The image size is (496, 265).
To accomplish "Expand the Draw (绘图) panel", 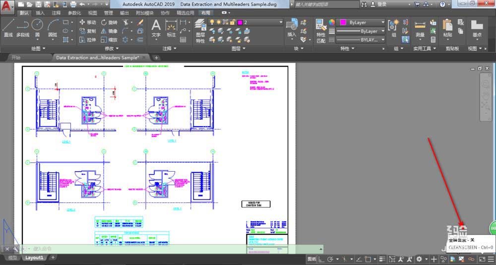I will click(38, 49).
